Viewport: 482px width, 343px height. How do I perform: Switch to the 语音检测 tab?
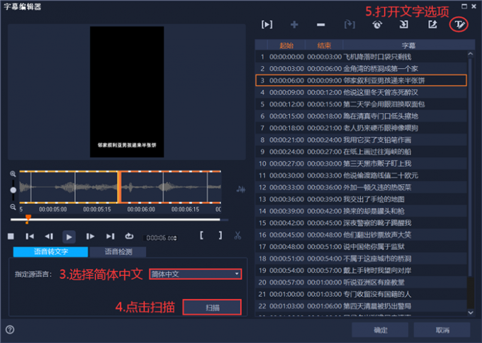(118, 252)
